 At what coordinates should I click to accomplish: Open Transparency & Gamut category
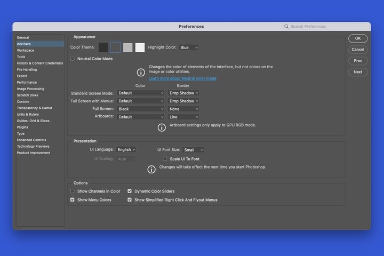40,108
